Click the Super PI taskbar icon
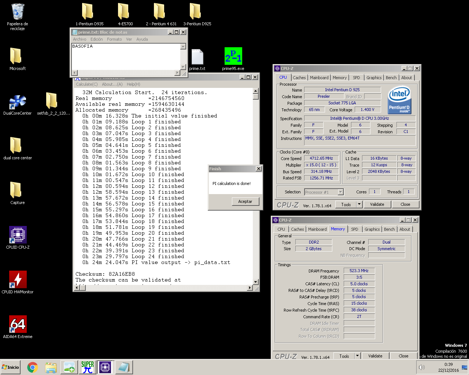The height and width of the screenshot is (375, 469). (x=87, y=367)
